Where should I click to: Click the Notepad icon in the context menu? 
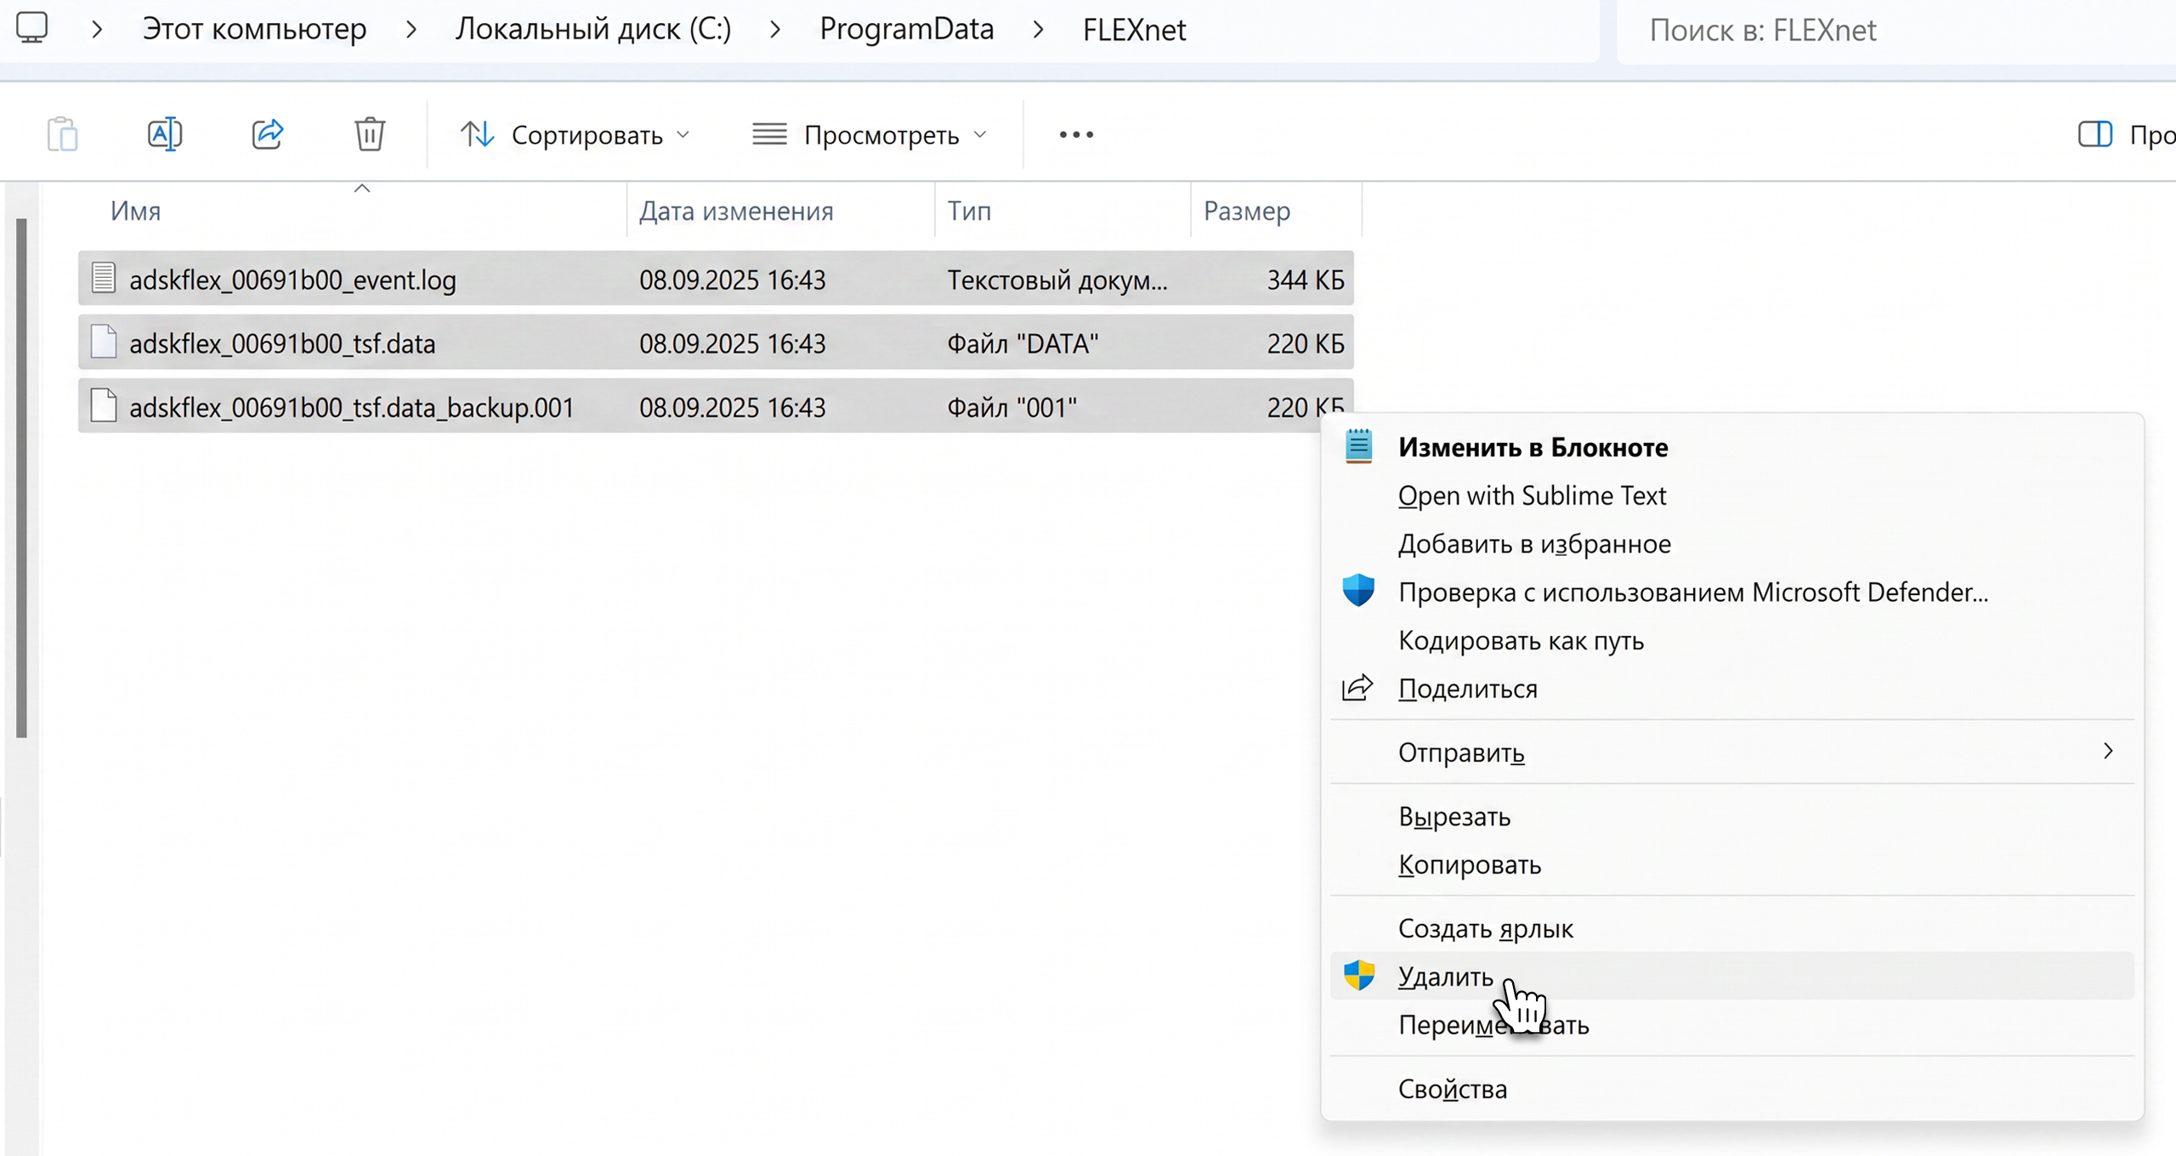[1358, 446]
